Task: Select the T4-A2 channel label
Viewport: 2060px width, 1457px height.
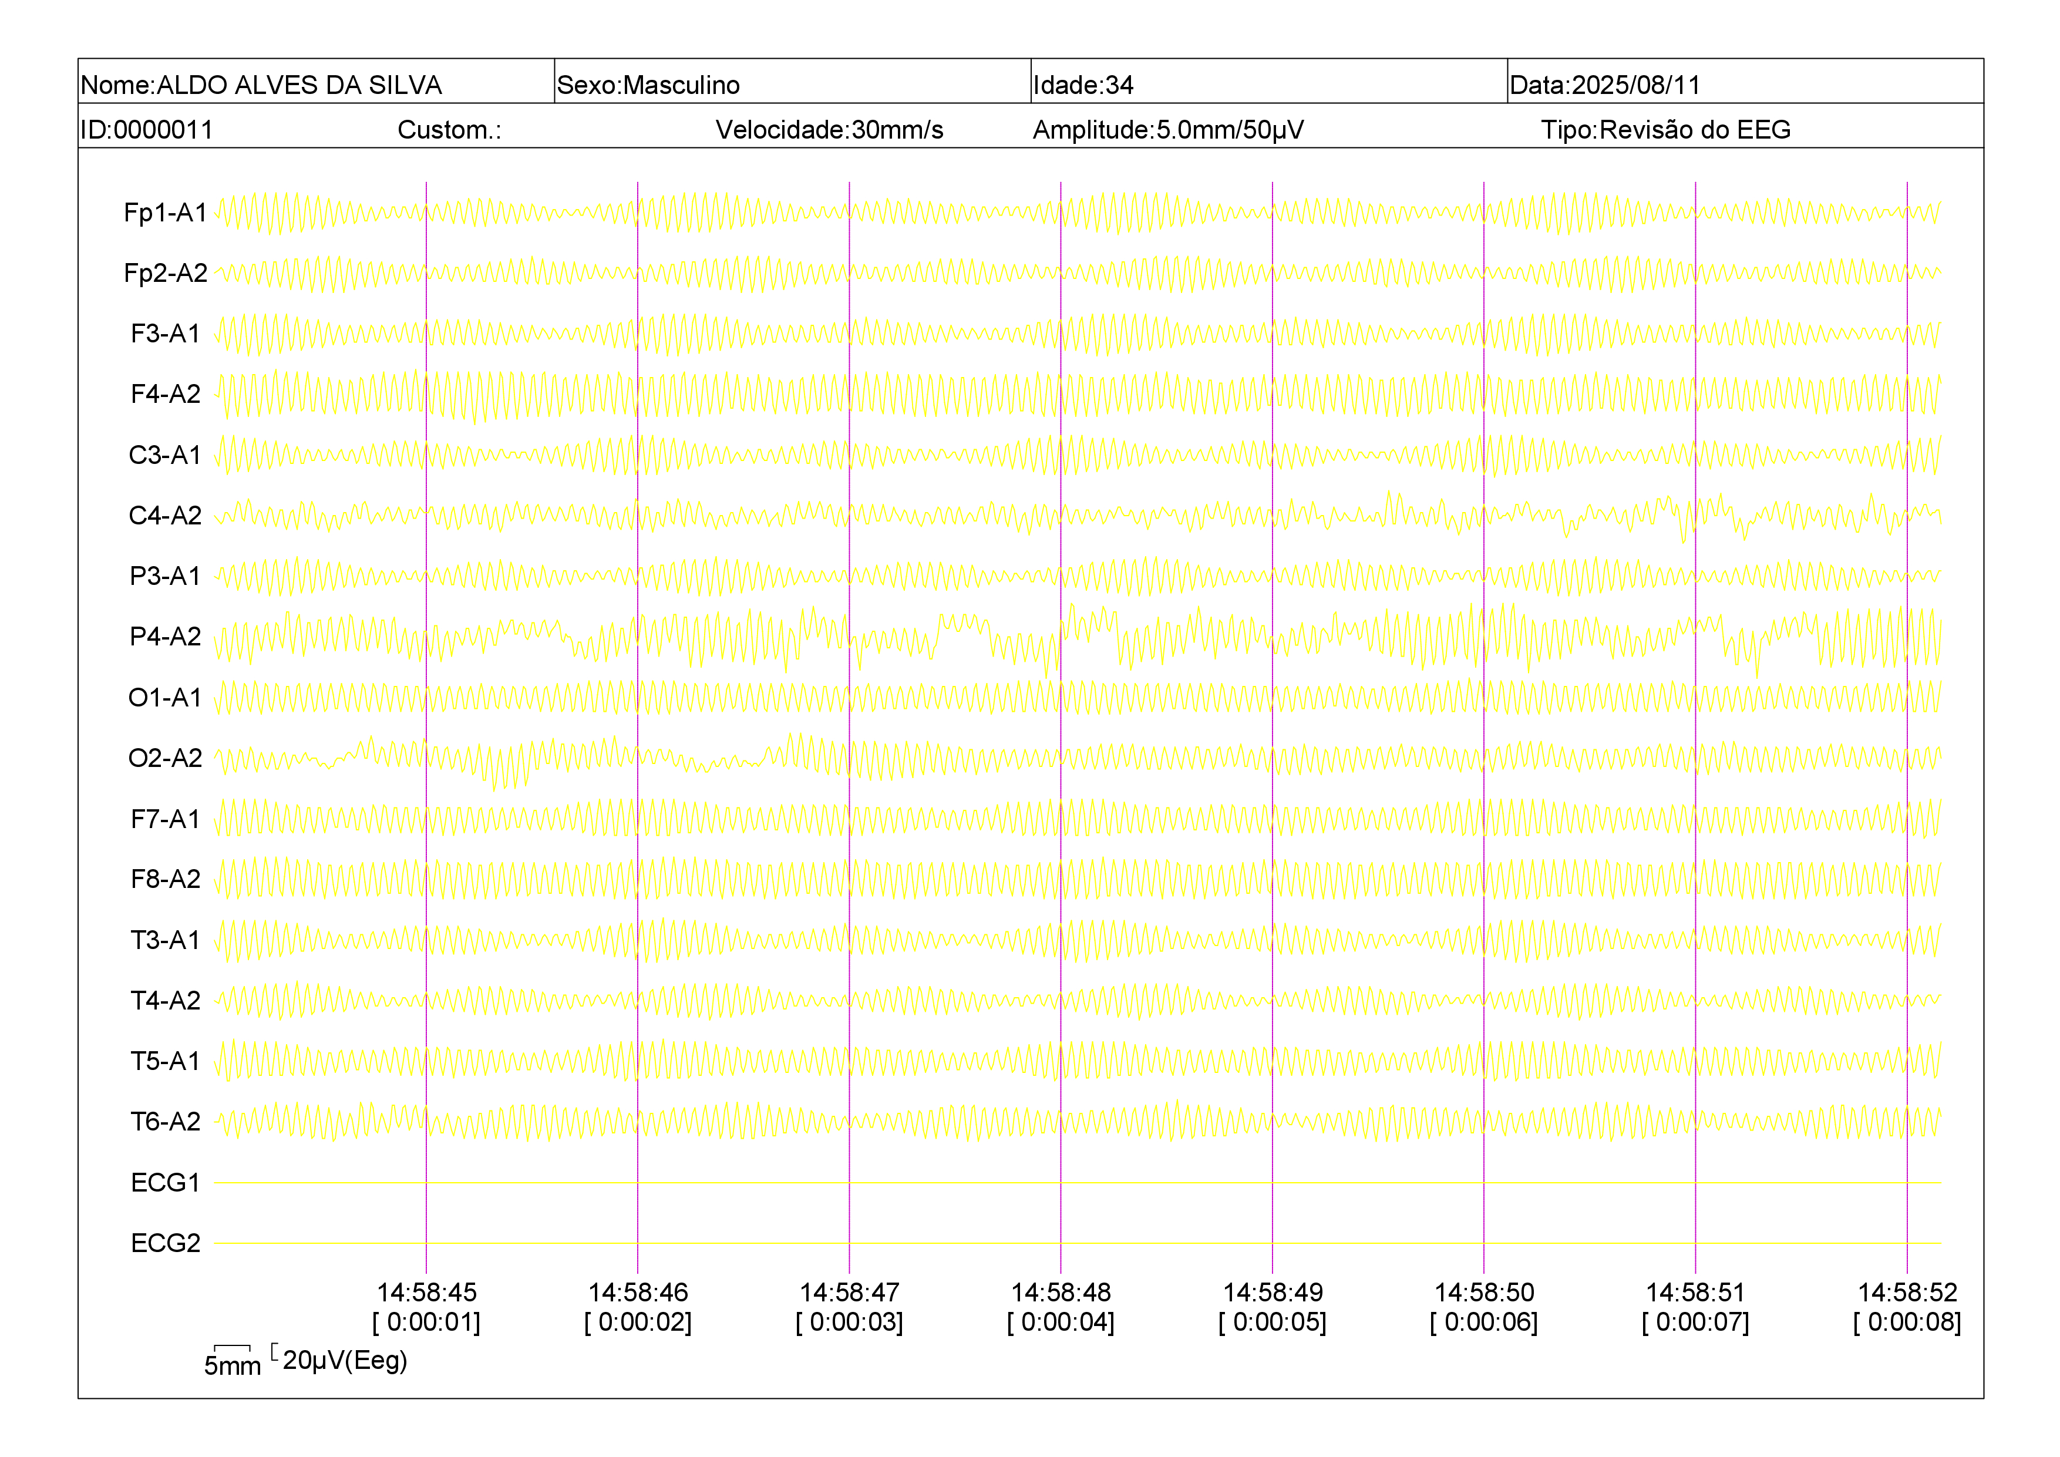Action: point(165,1000)
